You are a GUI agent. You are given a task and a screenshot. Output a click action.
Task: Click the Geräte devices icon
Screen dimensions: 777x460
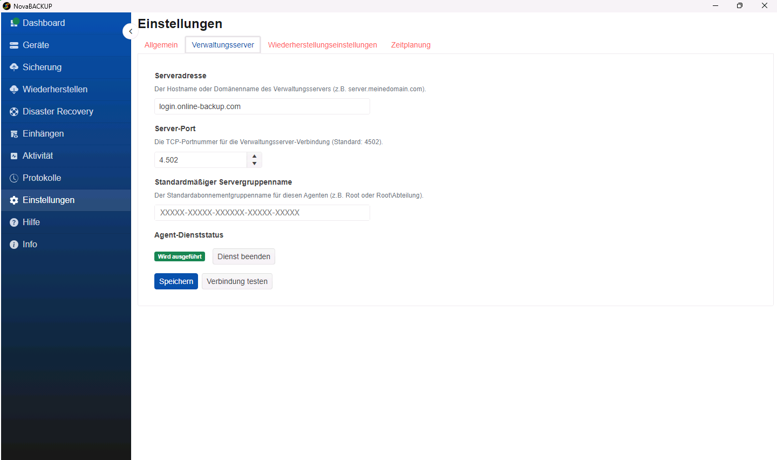(14, 45)
